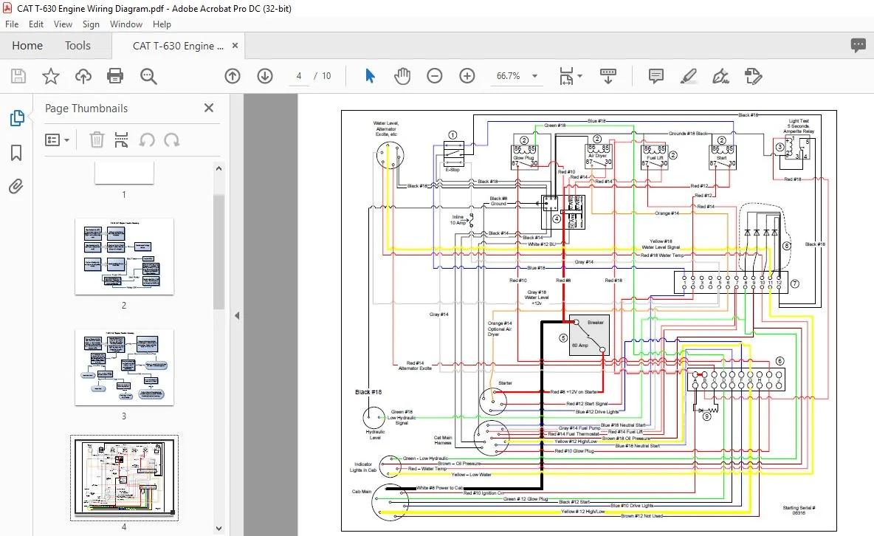
Task: Open the File menu
Action: tap(12, 24)
